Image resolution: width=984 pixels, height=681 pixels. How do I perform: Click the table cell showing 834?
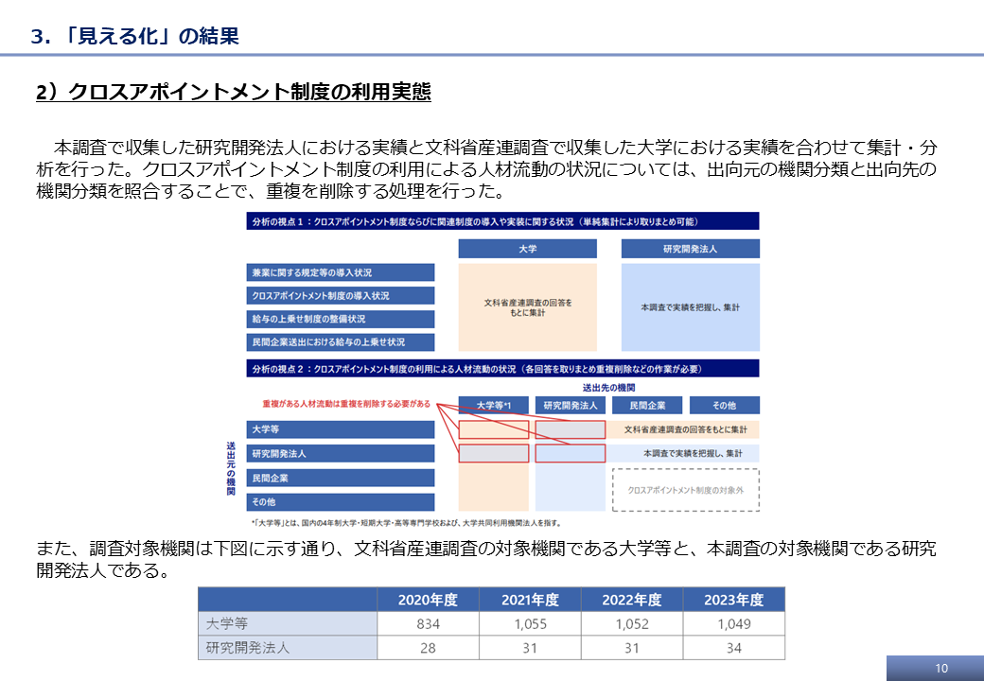coord(427,624)
